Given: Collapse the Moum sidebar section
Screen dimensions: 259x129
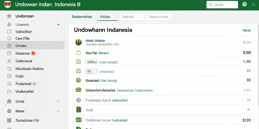Looking at the screenshot, I should click(58, 111).
